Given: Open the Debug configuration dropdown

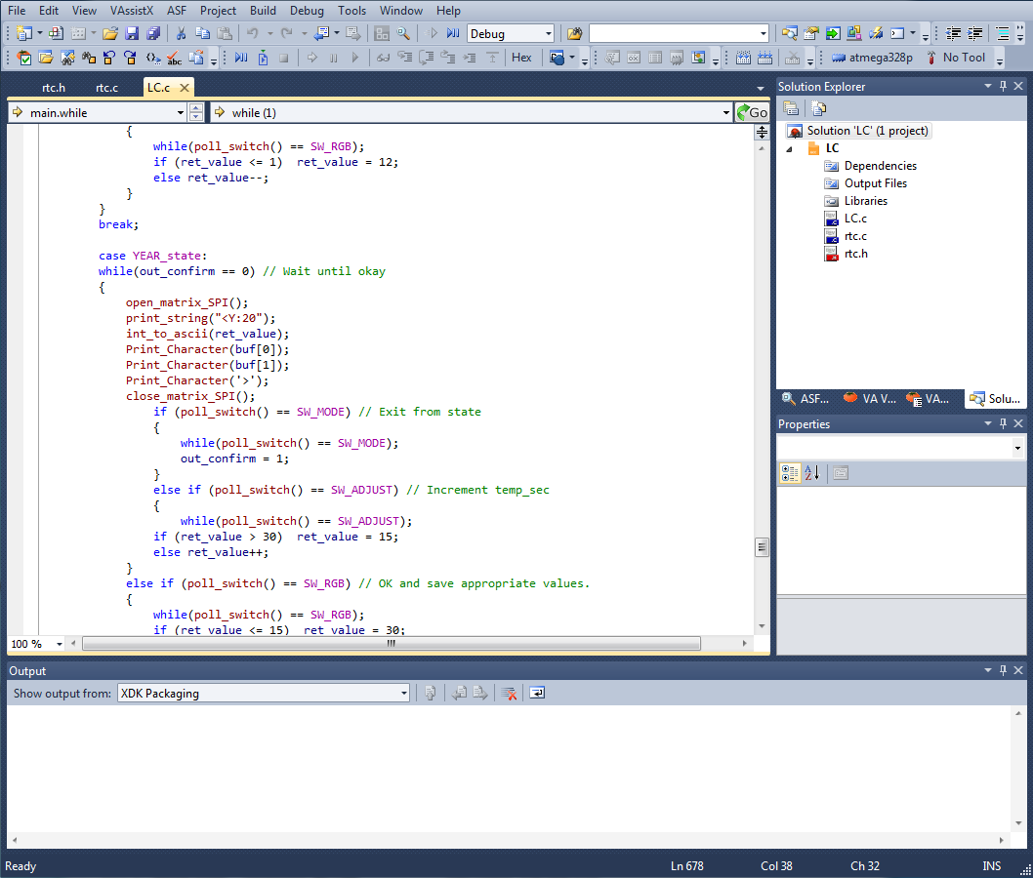Looking at the screenshot, I should [548, 34].
